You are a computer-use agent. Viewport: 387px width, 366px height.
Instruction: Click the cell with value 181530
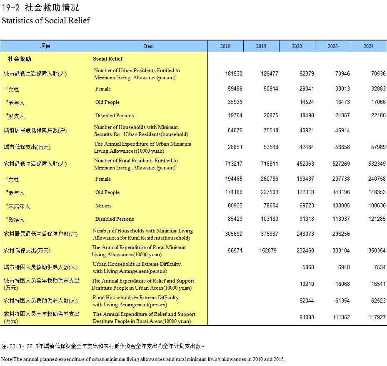coord(234,74)
